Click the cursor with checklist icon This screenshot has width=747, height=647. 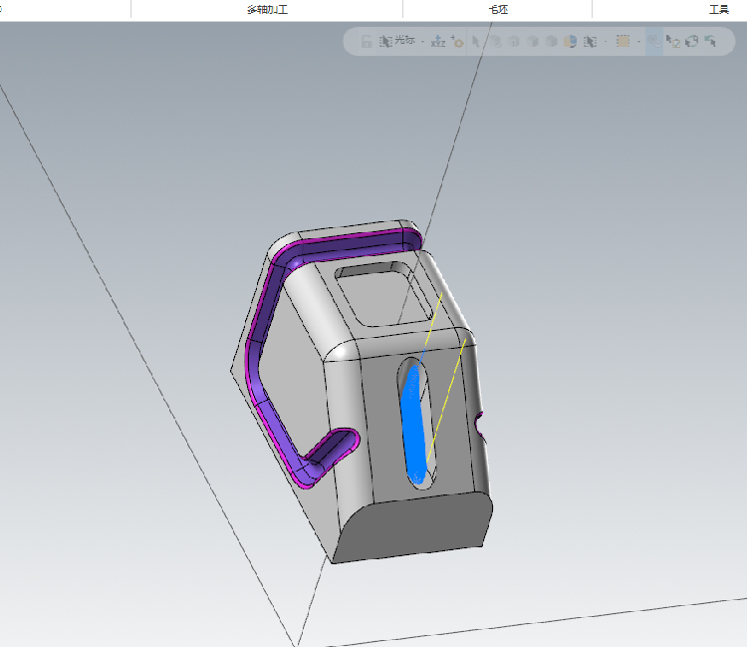coord(672,42)
